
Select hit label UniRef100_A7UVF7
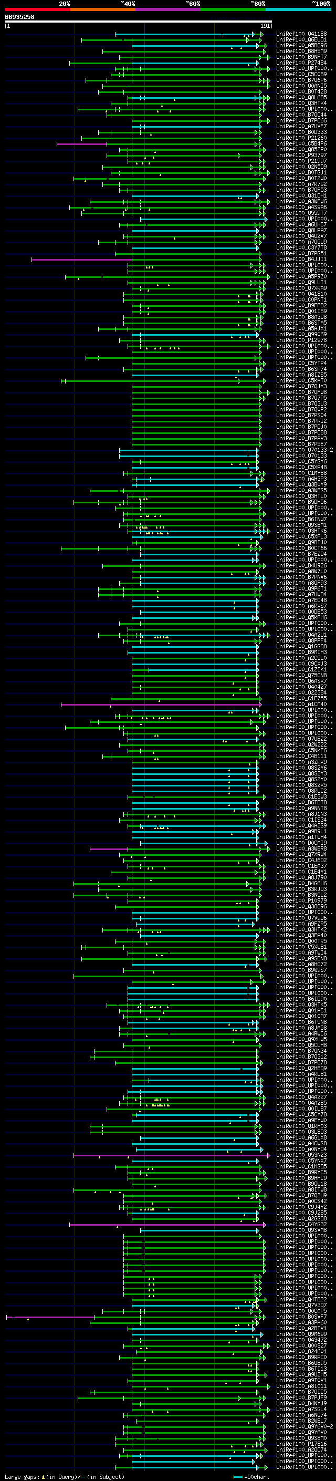pos(301,127)
